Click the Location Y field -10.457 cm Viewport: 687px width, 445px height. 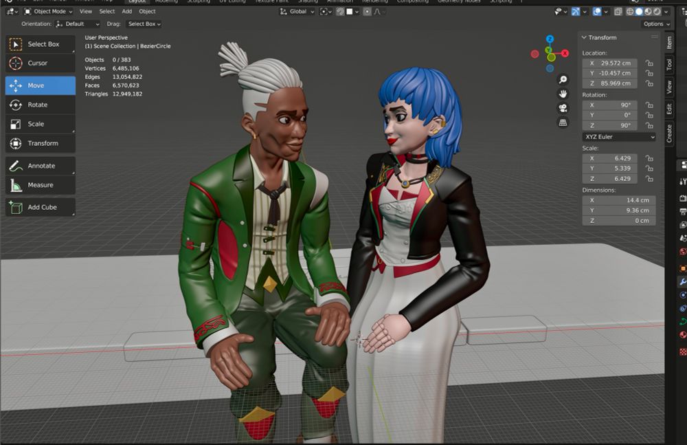click(x=609, y=74)
